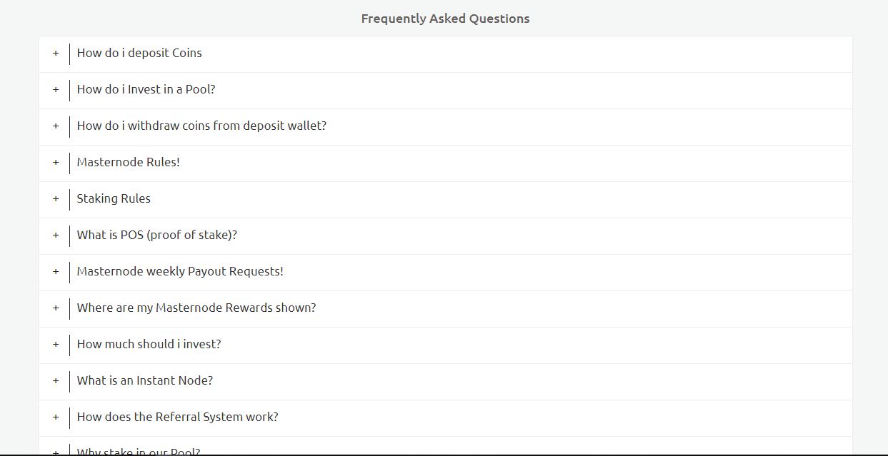
Task: Click plus icon next to 'How do i Invest in a Pool?'
Action: click(x=56, y=90)
